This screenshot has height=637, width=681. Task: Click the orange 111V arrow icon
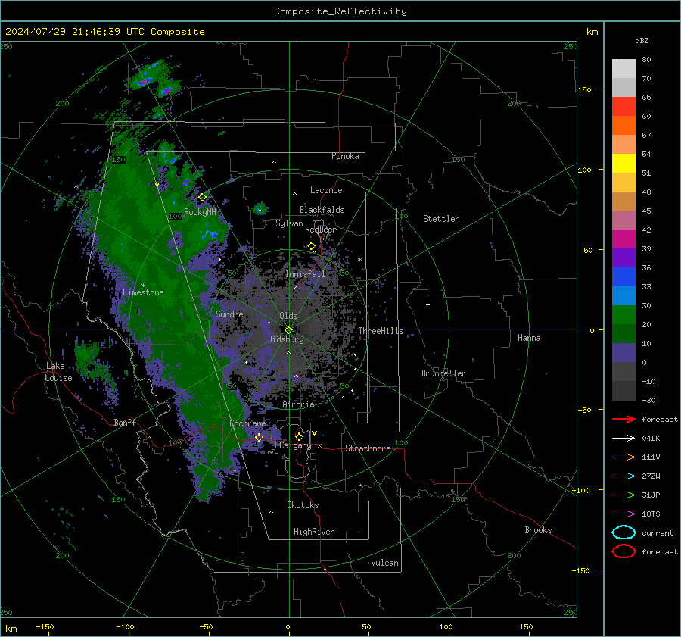point(623,457)
